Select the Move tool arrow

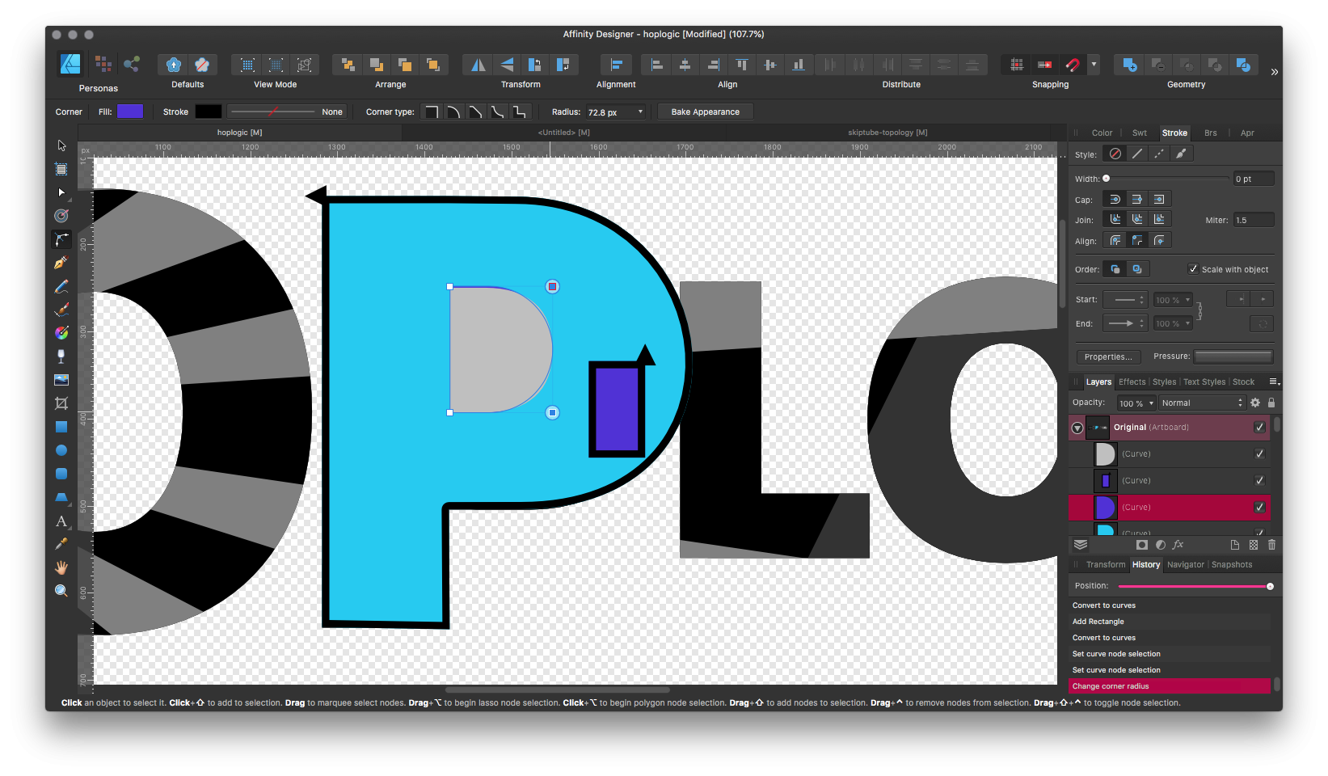tap(61, 145)
